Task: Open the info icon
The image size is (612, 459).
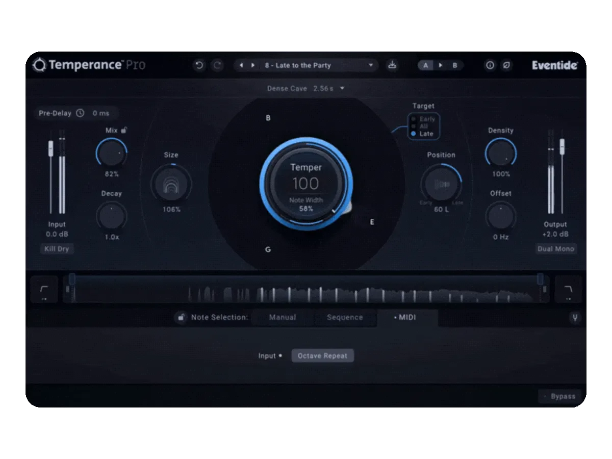Action: click(x=490, y=65)
